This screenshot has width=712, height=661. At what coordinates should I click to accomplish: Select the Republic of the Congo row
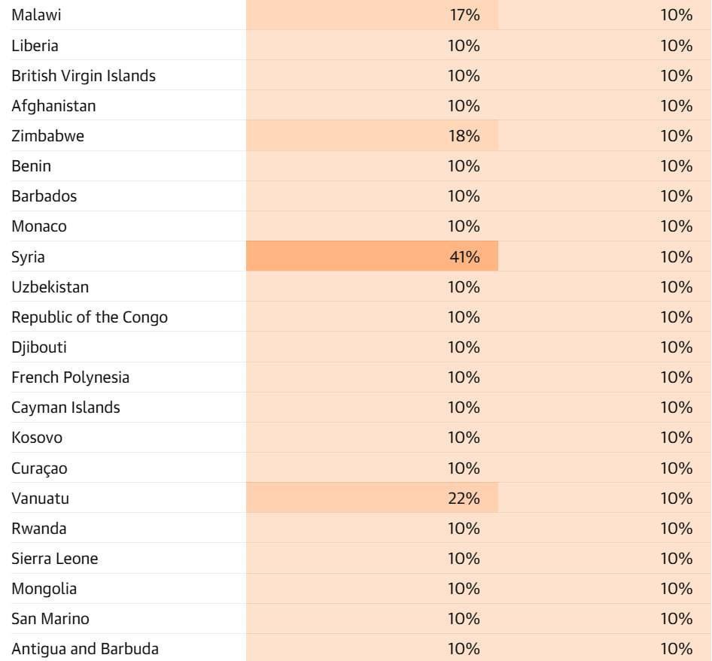pos(90,317)
